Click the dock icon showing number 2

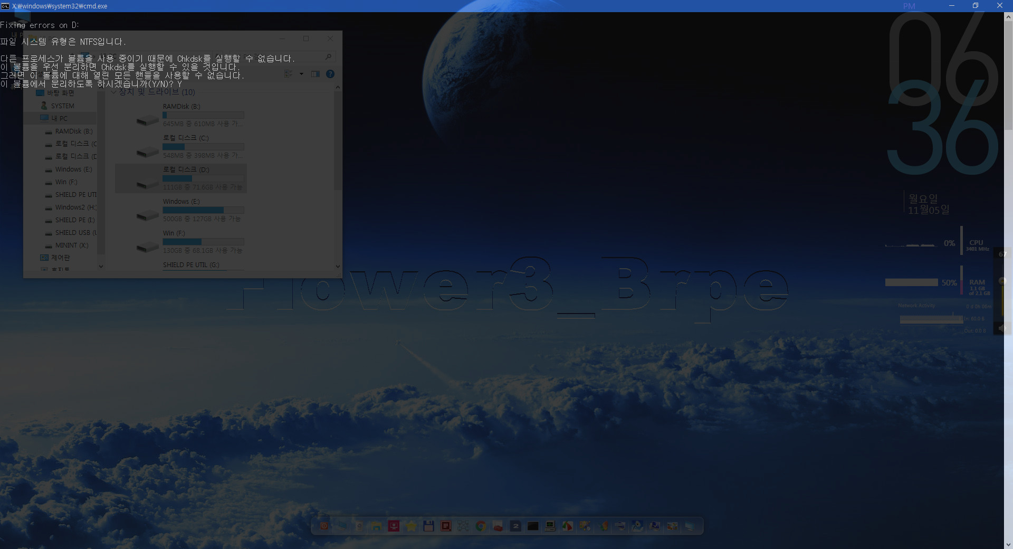(515, 526)
